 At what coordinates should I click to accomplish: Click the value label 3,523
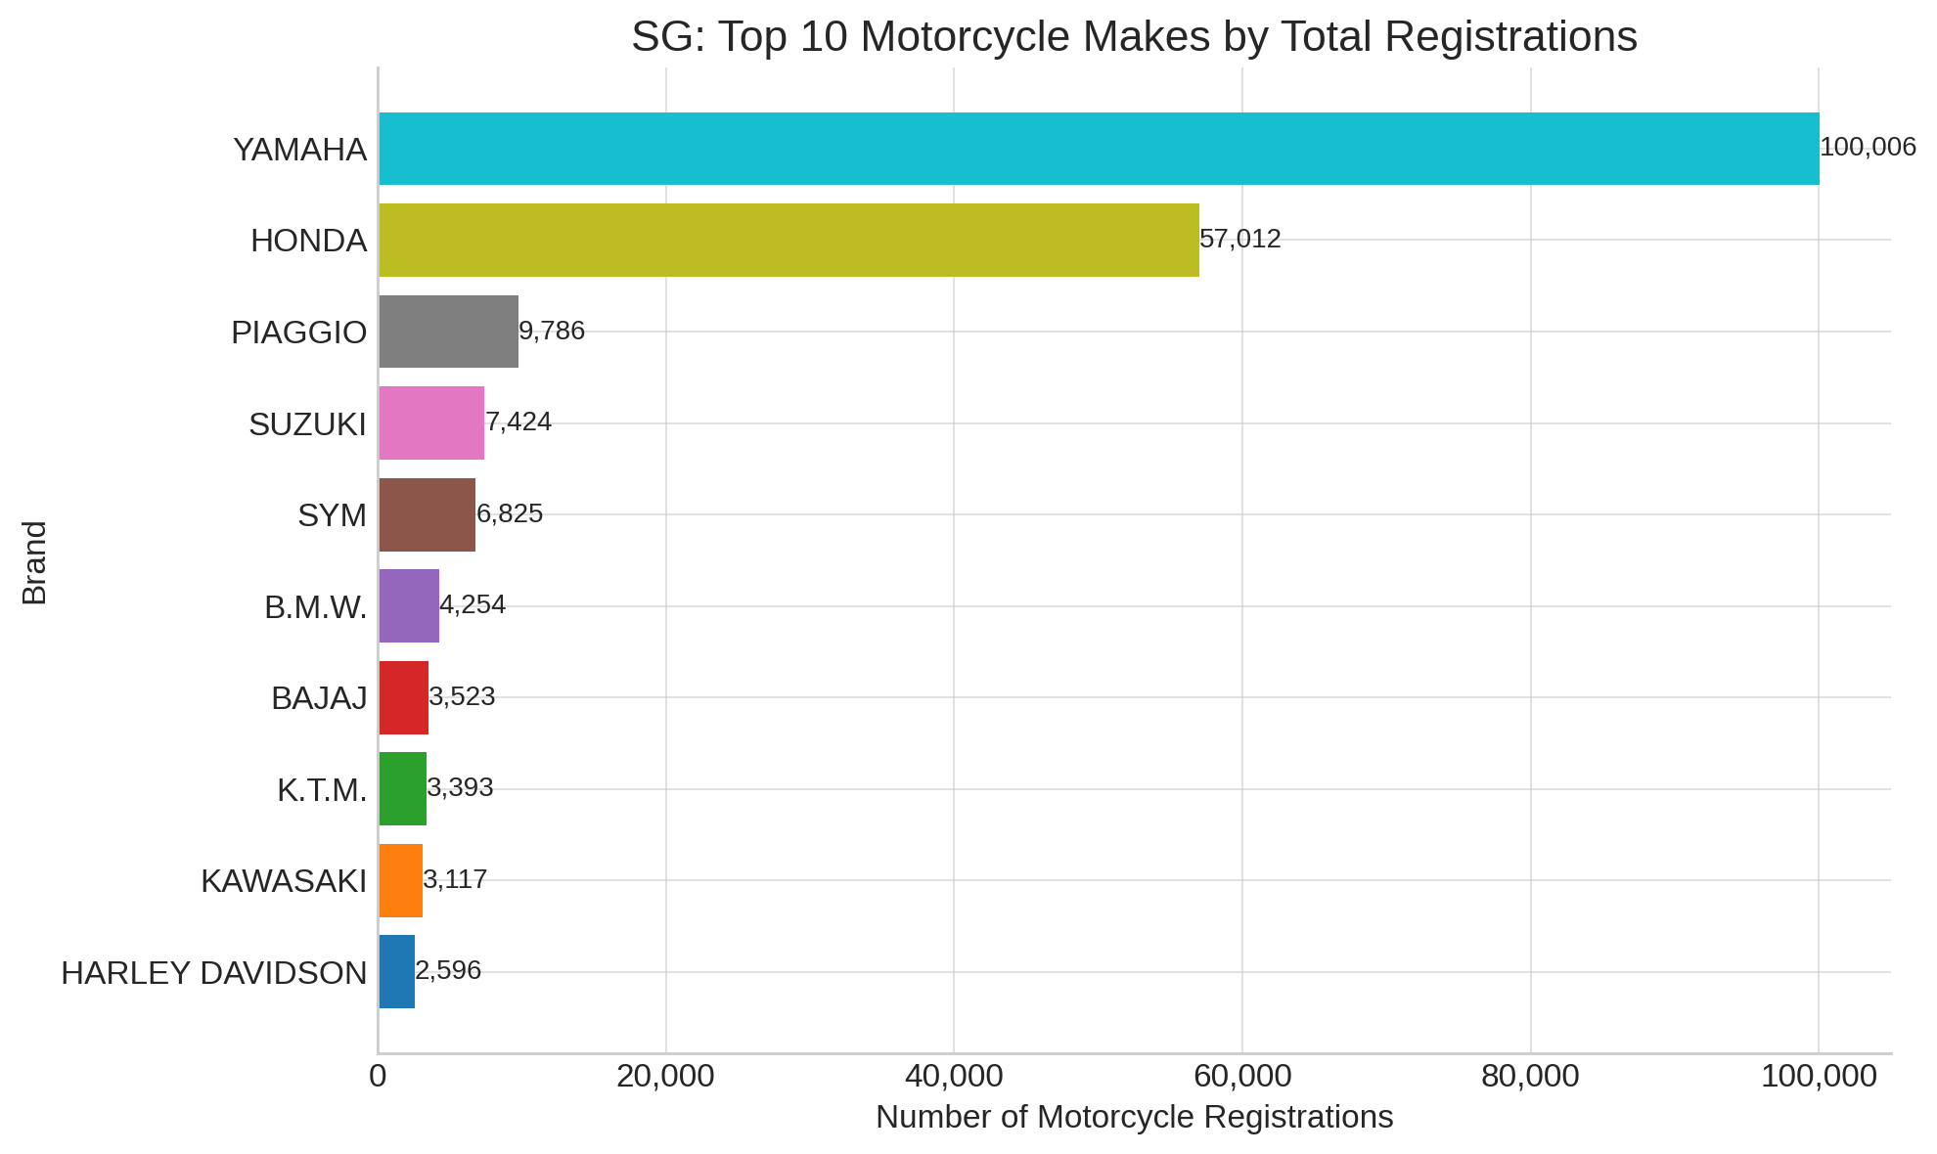[463, 697]
